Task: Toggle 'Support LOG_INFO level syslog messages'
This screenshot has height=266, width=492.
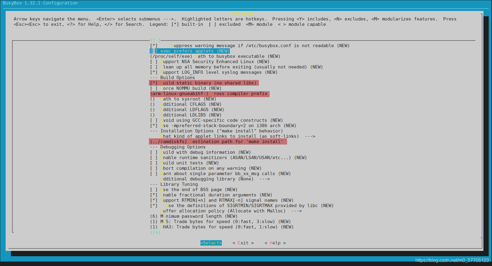Action: pos(214,72)
